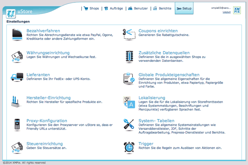
Task: Click the uStore logo icon
Action: tap(11, 14)
